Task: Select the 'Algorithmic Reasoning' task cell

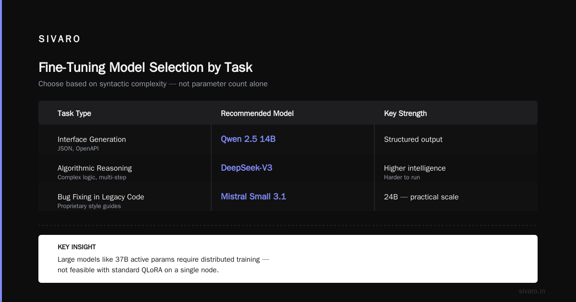Action: 95,168
